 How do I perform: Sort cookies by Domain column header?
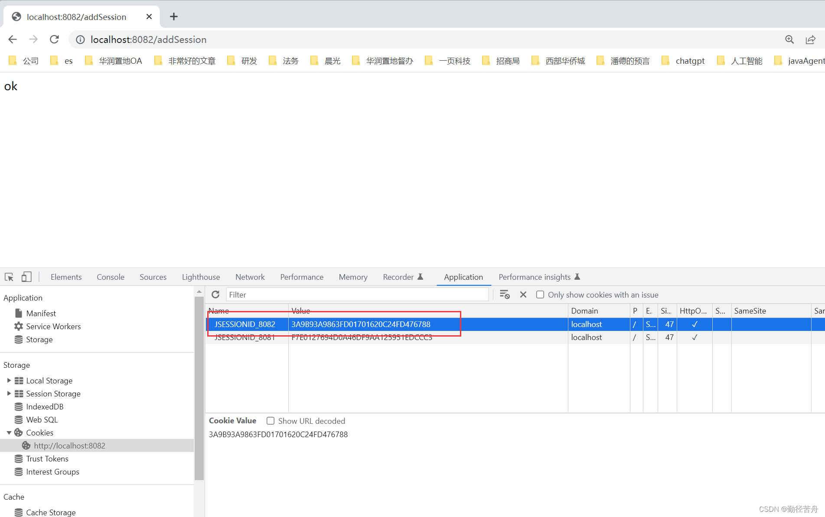pyautogui.click(x=599, y=311)
